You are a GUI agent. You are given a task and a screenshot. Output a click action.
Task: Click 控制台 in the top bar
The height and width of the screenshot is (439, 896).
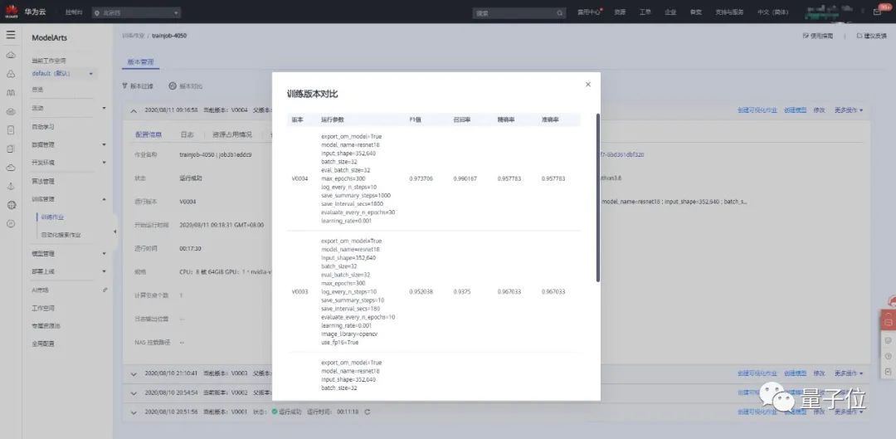[x=73, y=12]
